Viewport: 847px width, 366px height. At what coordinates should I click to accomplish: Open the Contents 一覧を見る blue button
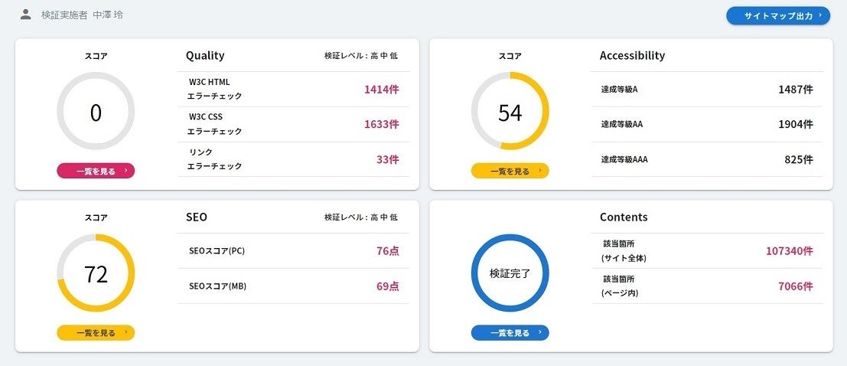click(510, 332)
